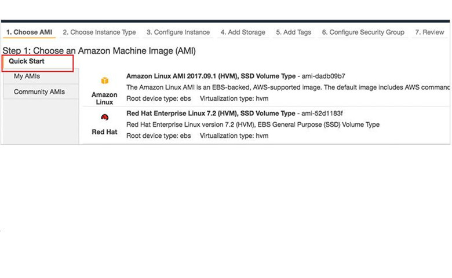This screenshot has height=278, width=452.
Task: Click the Step 1 Choose an AMI heading
Action: 99,51
